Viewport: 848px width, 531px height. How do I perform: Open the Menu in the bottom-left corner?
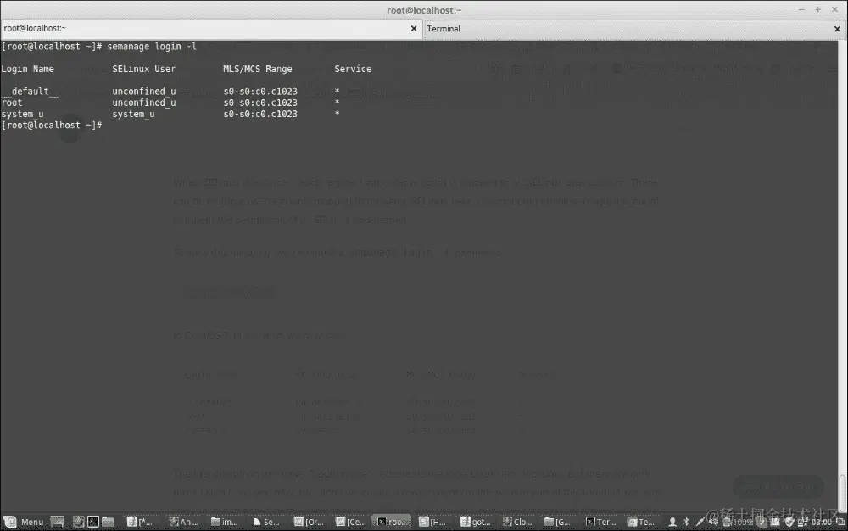coord(25,522)
